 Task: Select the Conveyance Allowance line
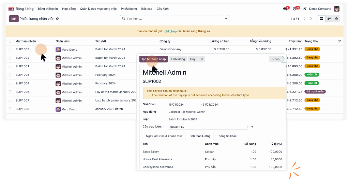(212, 167)
